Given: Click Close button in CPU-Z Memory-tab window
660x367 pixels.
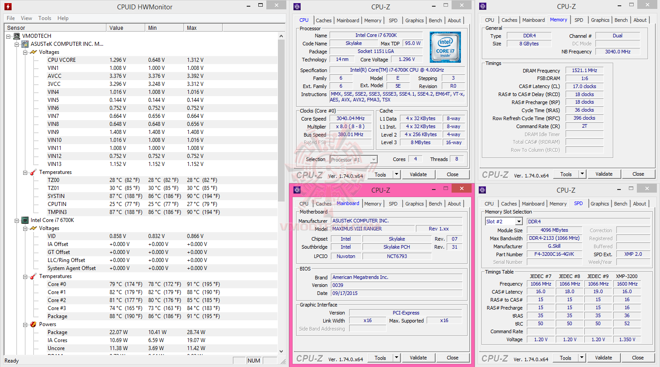Looking at the screenshot, I should tap(638, 174).
